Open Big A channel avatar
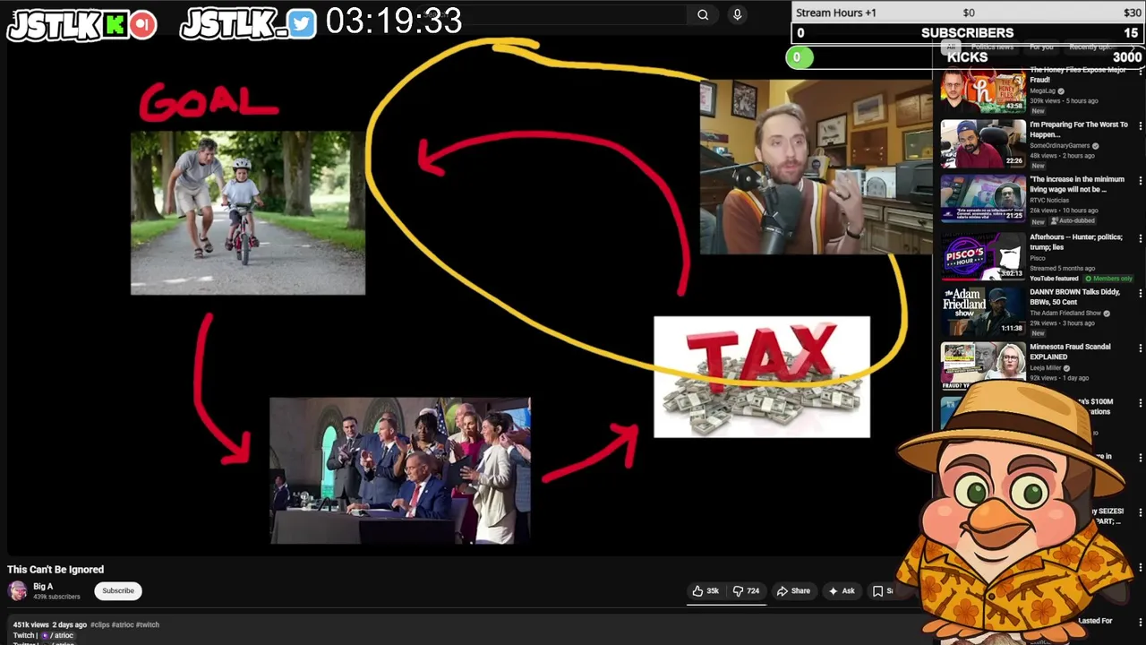This screenshot has height=645, width=1146. pyautogui.click(x=17, y=590)
